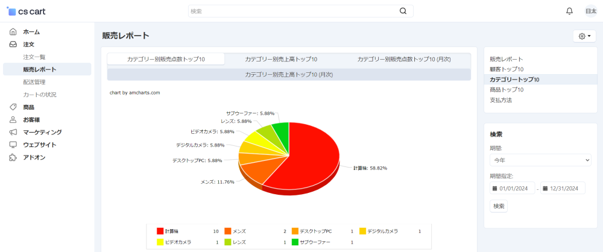Screen dimensions: 603x252
Task: Open 支払方法 report
Action: click(500, 100)
